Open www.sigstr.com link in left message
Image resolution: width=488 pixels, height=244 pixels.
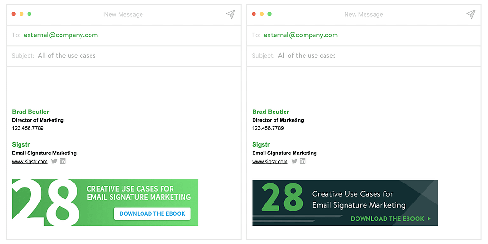tap(30, 161)
